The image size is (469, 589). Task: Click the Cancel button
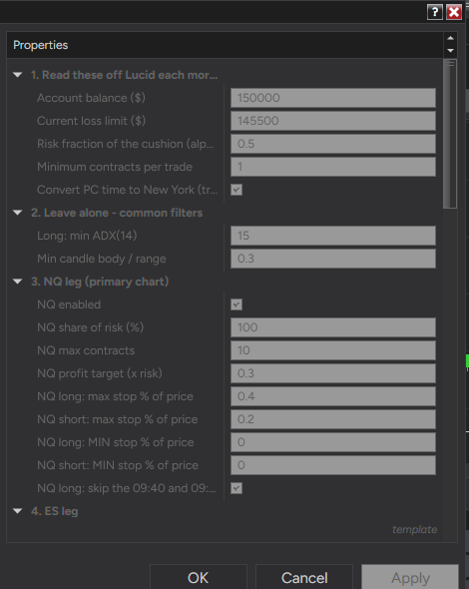[x=304, y=578]
